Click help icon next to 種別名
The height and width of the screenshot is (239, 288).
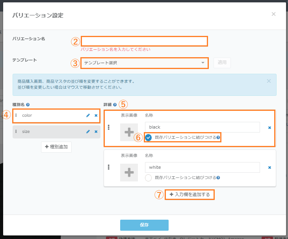pos(28,105)
